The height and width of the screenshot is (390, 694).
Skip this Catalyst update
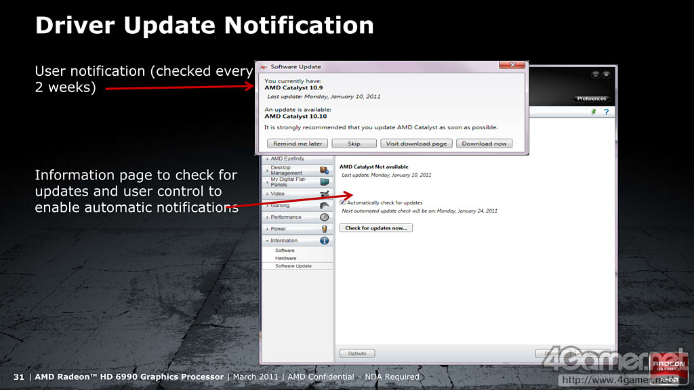point(354,144)
